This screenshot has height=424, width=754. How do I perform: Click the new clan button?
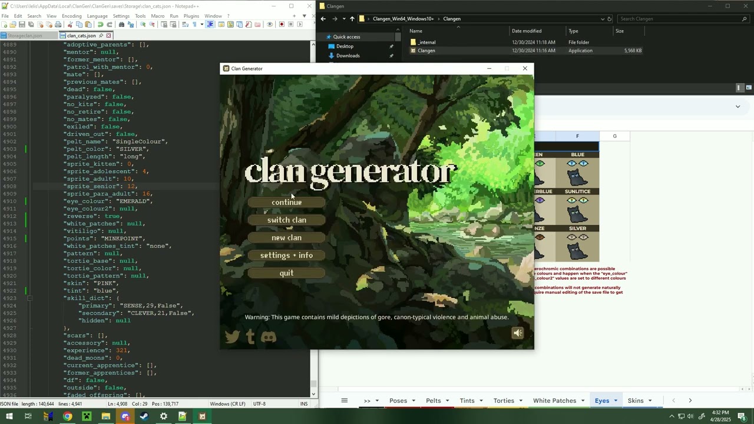pyautogui.click(x=286, y=237)
